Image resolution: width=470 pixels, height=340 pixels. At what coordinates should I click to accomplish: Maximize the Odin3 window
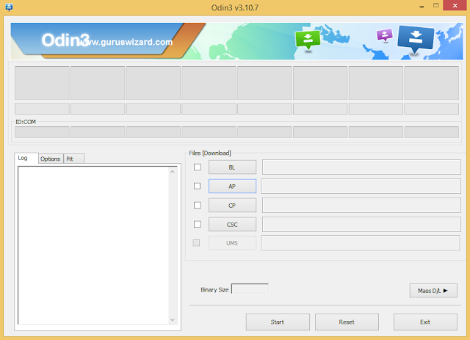(436, 5)
